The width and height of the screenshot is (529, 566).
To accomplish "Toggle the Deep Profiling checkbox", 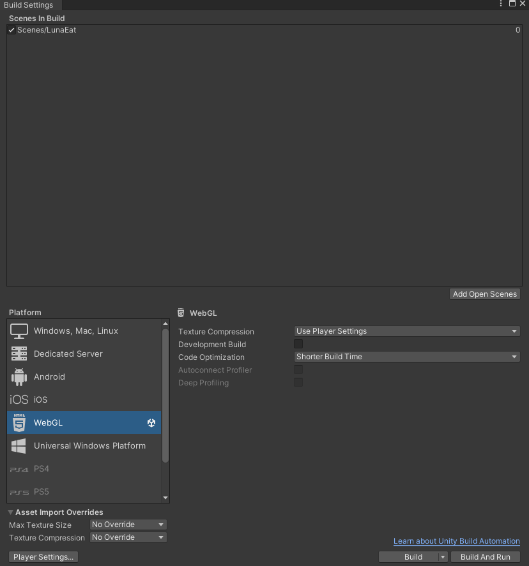I will pos(298,382).
